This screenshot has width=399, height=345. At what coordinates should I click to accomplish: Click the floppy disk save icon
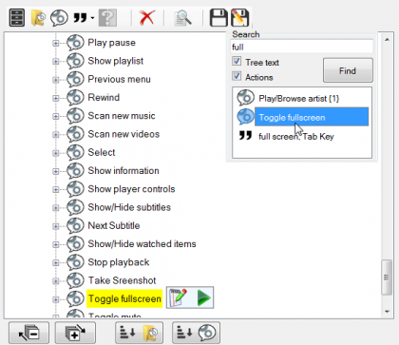(x=218, y=17)
